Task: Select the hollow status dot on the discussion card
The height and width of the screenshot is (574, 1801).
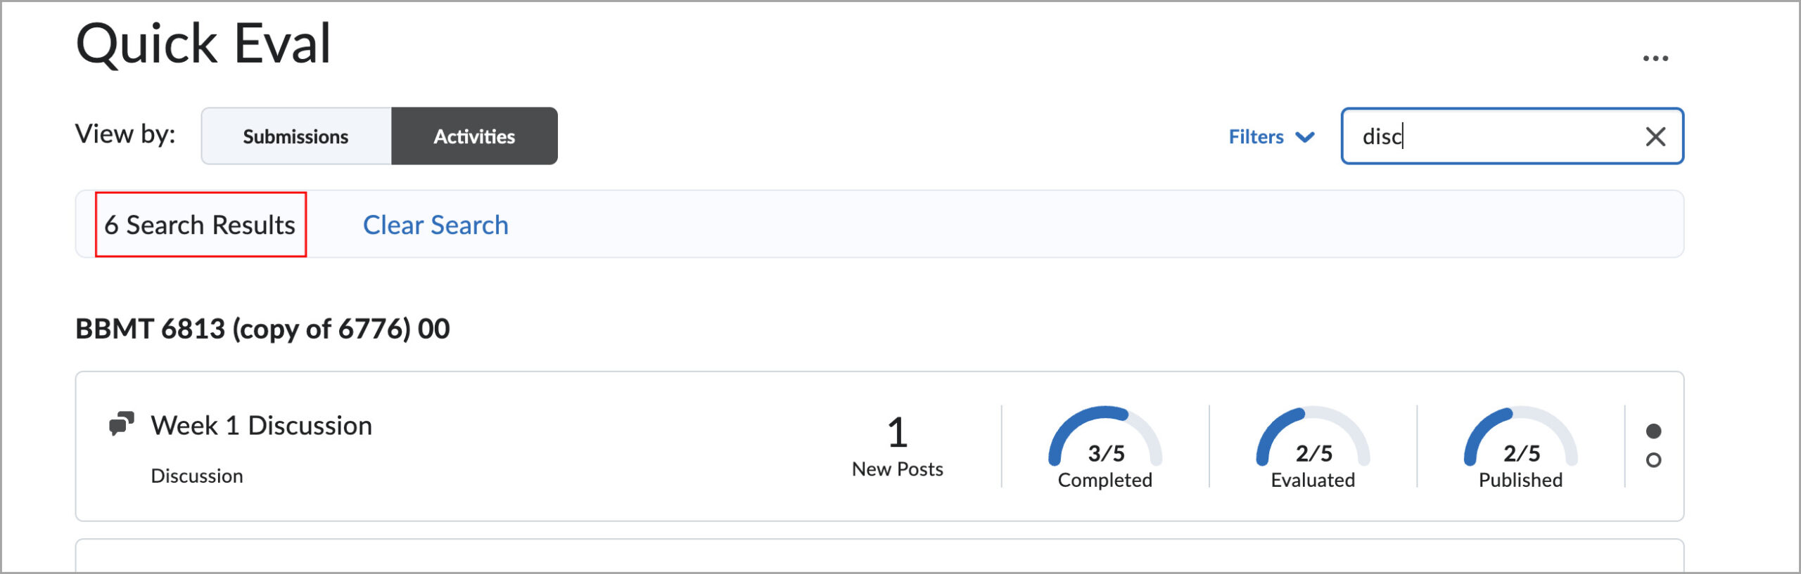Action: [x=1653, y=459]
